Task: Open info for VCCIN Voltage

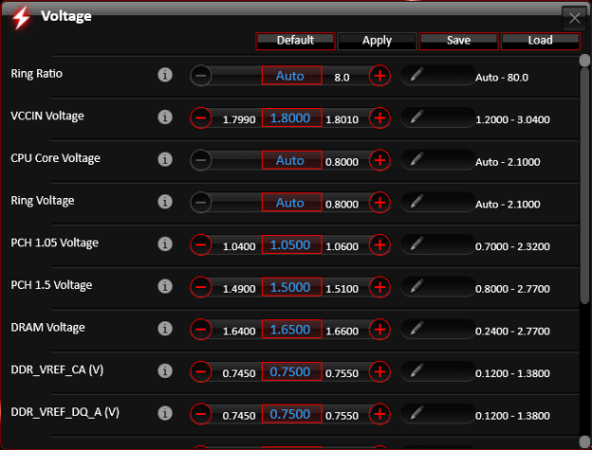Action: pos(165,117)
